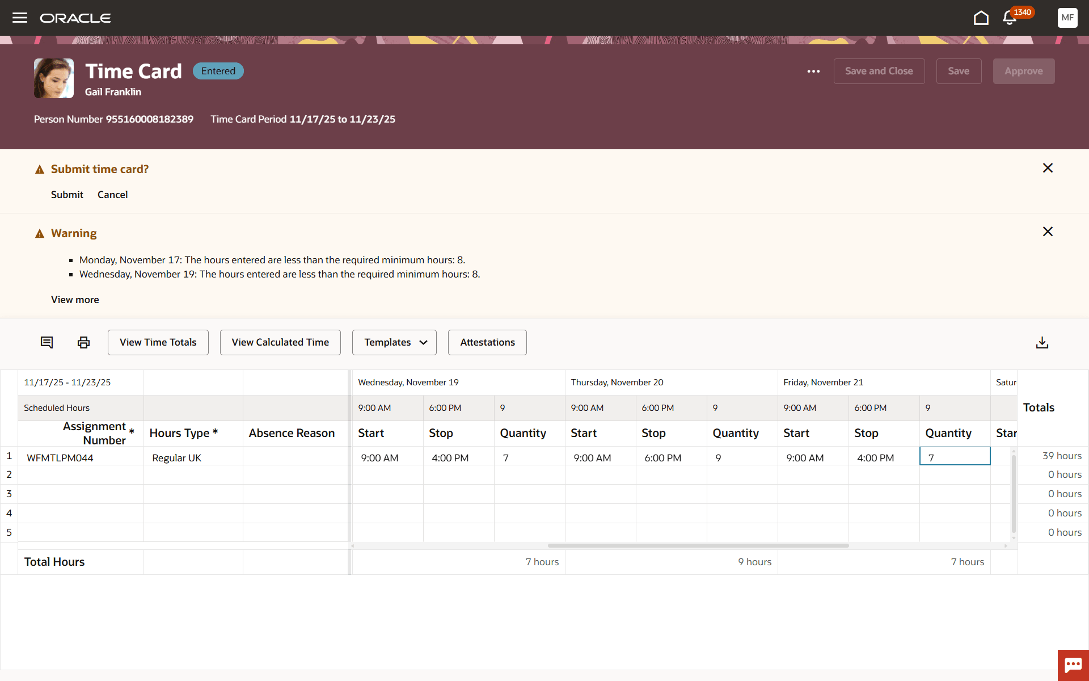The width and height of the screenshot is (1089, 681).
Task: Open the three-dot more actions menu
Action: [x=813, y=72]
